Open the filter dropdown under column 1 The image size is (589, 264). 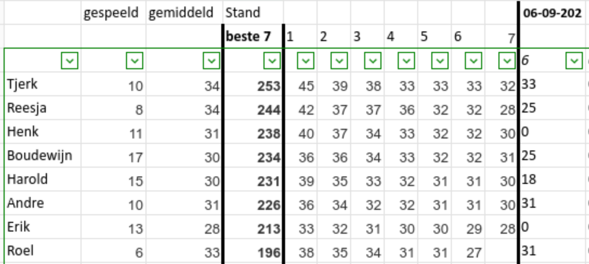[x=306, y=61]
